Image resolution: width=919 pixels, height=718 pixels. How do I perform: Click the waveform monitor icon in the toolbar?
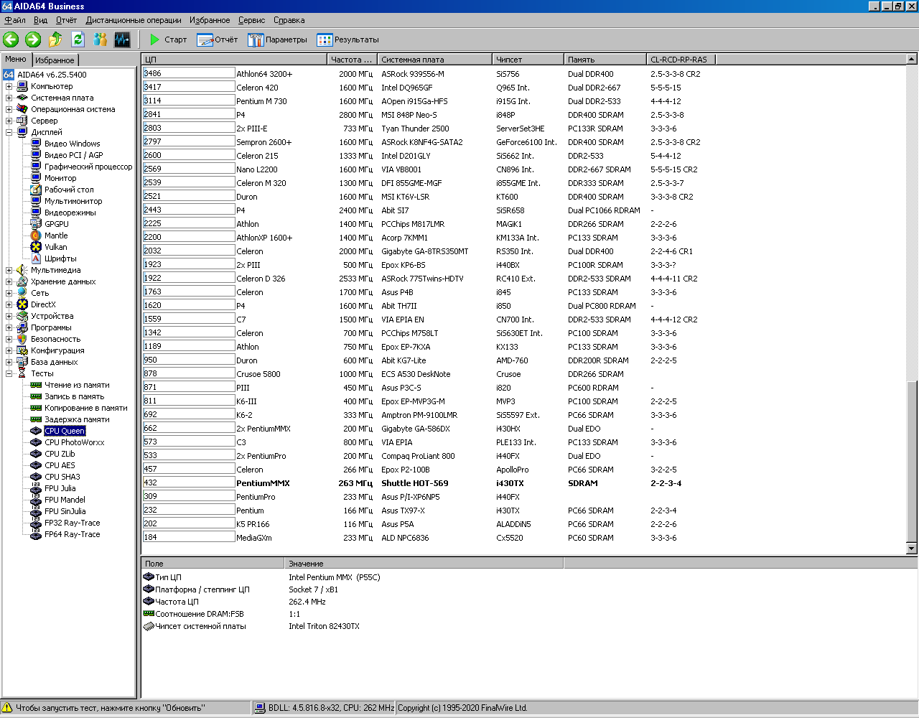click(122, 39)
